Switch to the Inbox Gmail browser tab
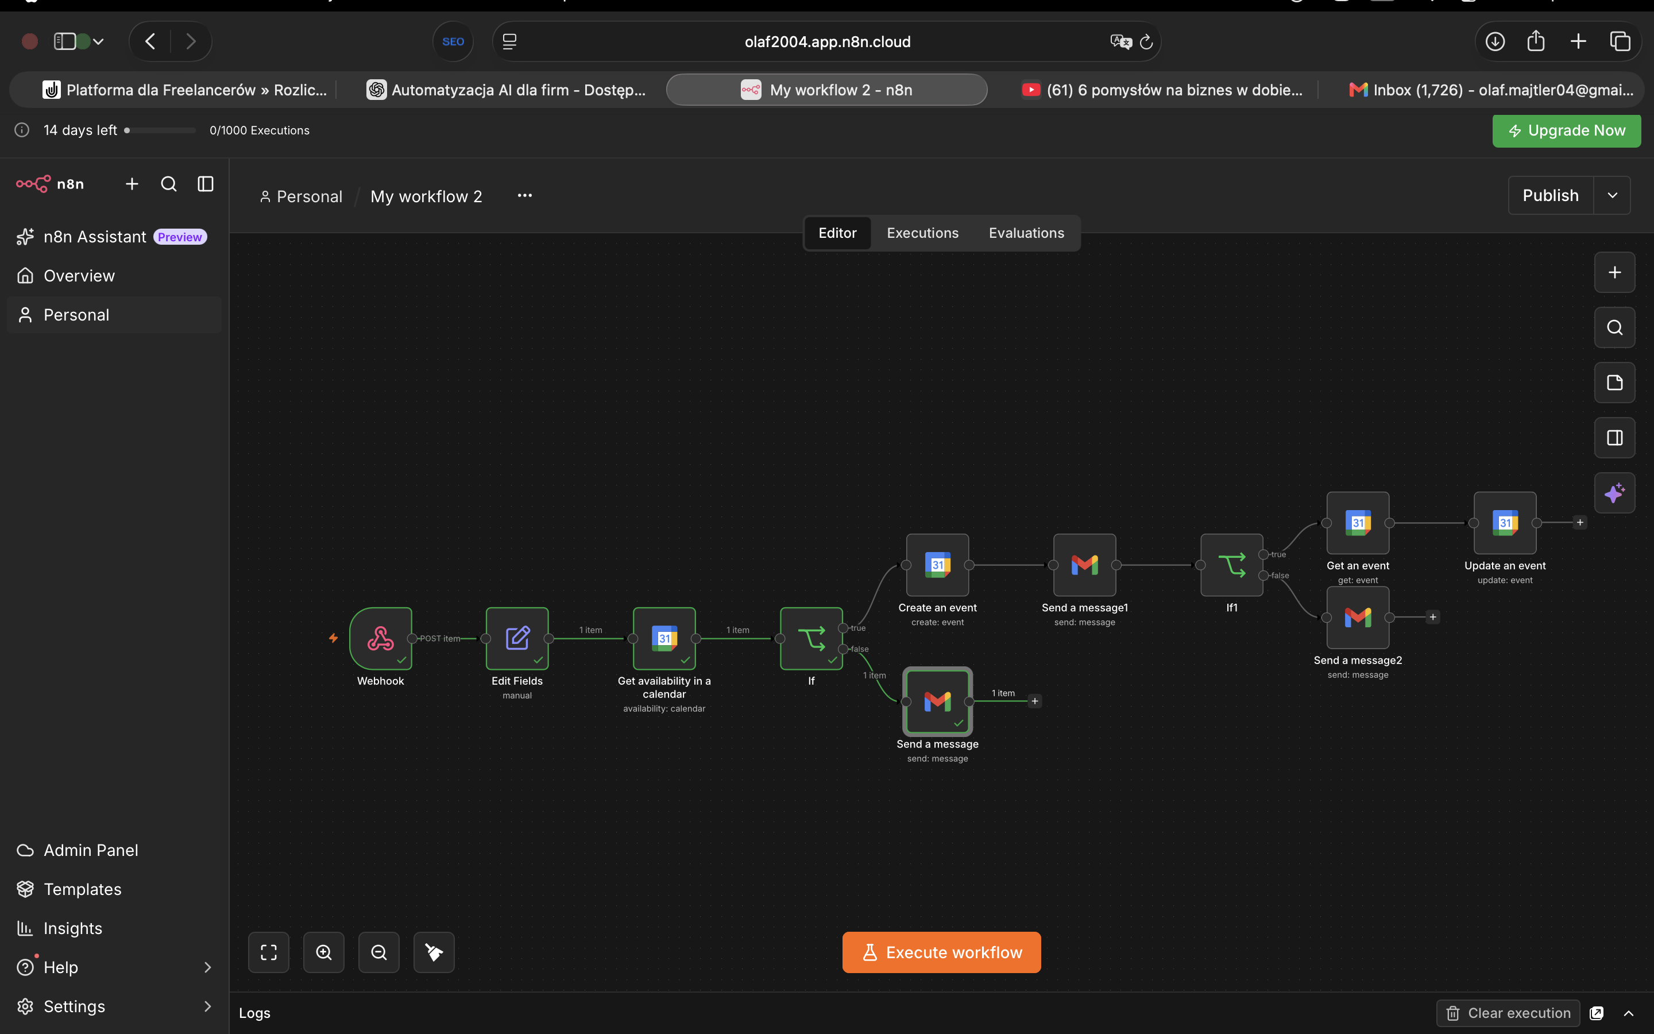This screenshot has width=1654, height=1034. pyautogui.click(x=1491, y=90)
